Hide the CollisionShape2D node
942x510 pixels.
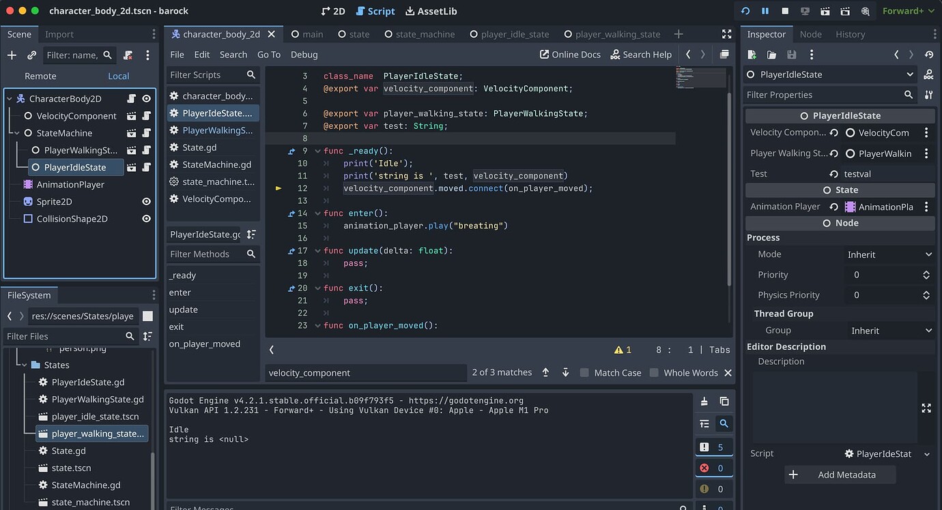pos(146,218)
